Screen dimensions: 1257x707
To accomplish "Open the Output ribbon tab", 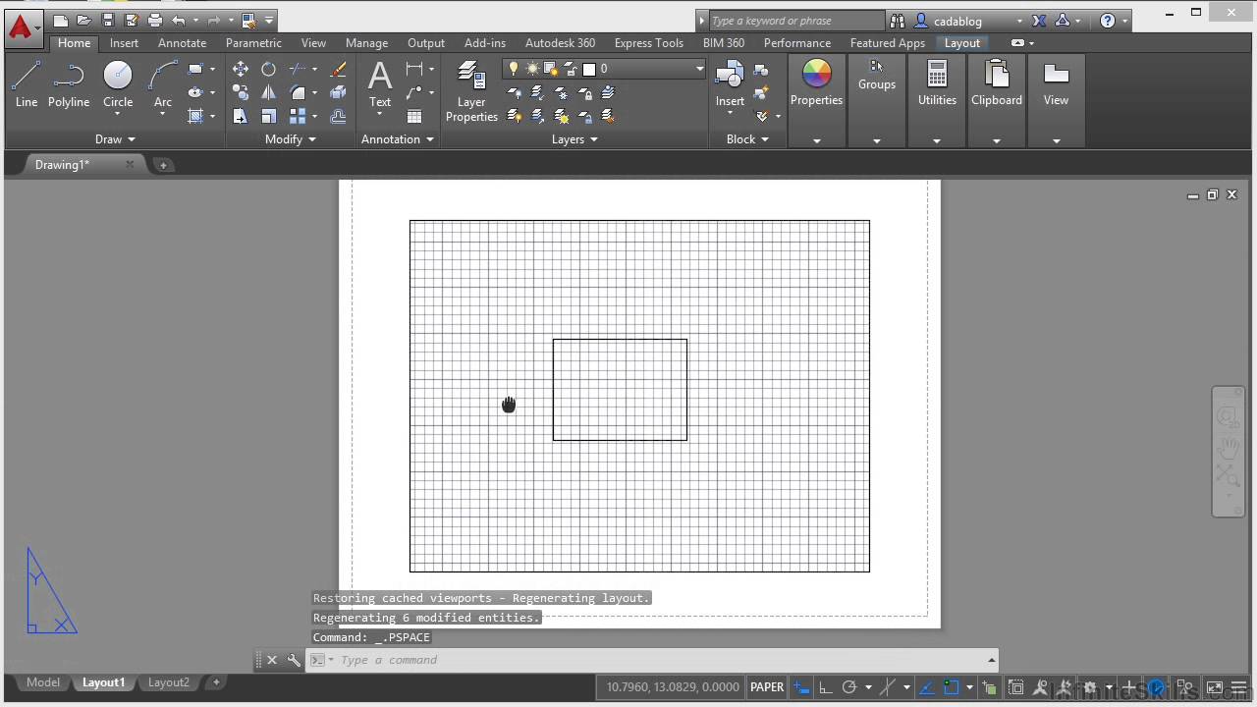I will click(x=426, y=43).
